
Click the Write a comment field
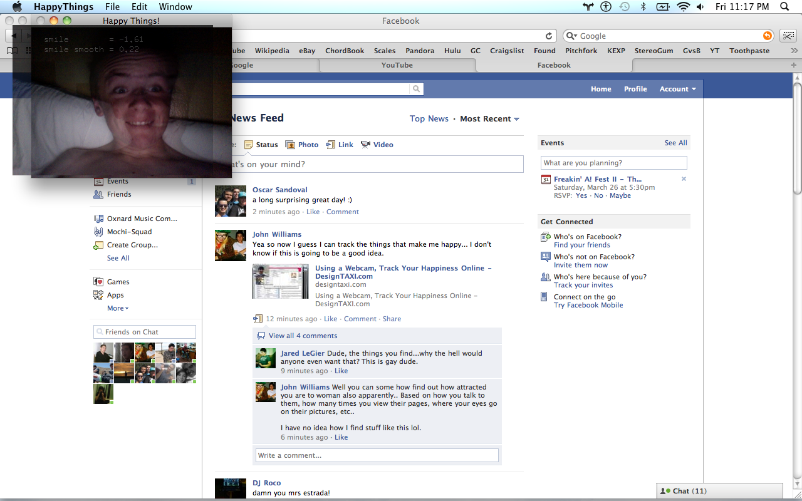coord(377,455)
